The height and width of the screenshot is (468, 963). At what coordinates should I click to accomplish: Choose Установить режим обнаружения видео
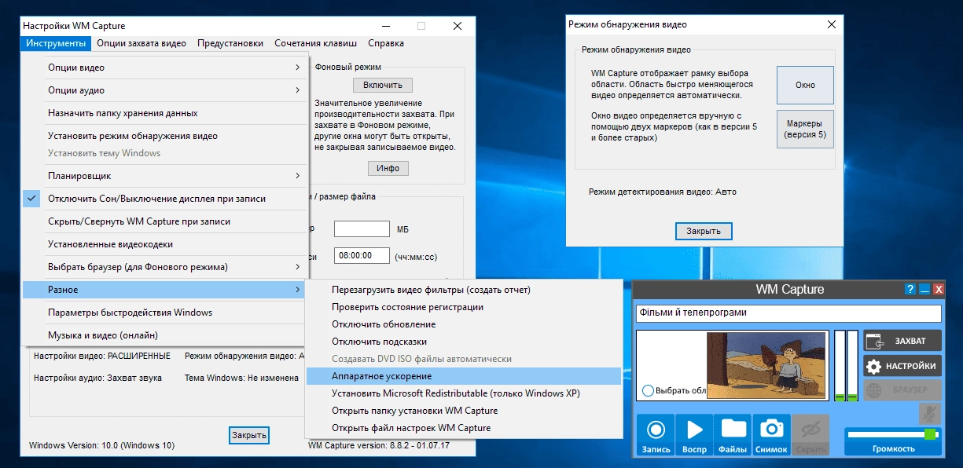pyautogui.click(x=165, y=136)
